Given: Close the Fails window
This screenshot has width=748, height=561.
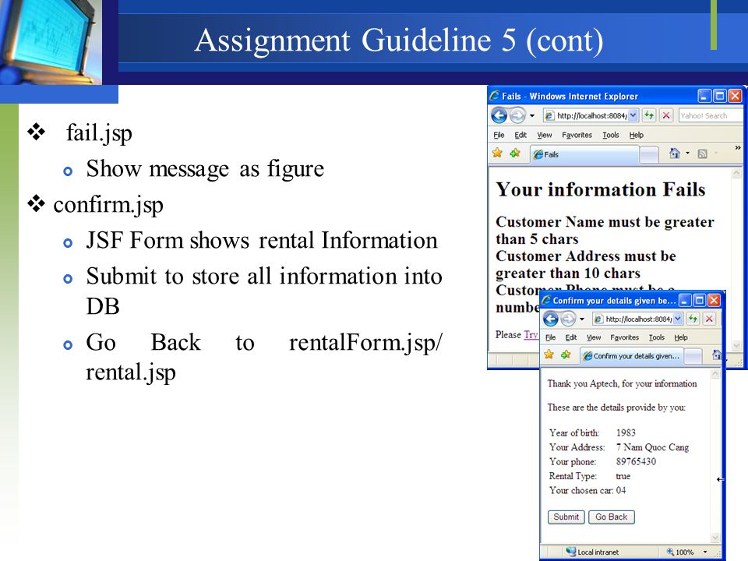Looking at the screenshot, I should coord(735,96).
